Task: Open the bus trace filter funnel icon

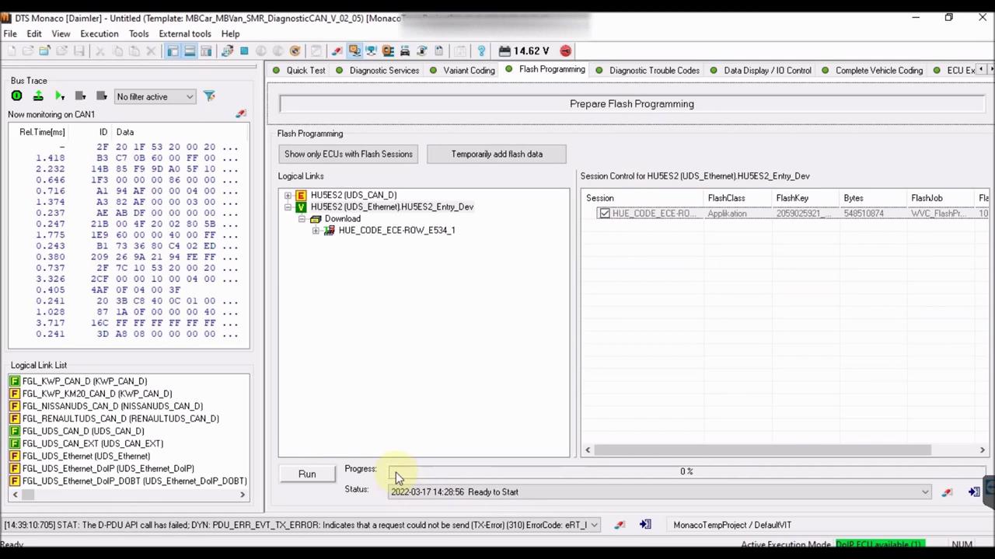Action: pos(209,96)
